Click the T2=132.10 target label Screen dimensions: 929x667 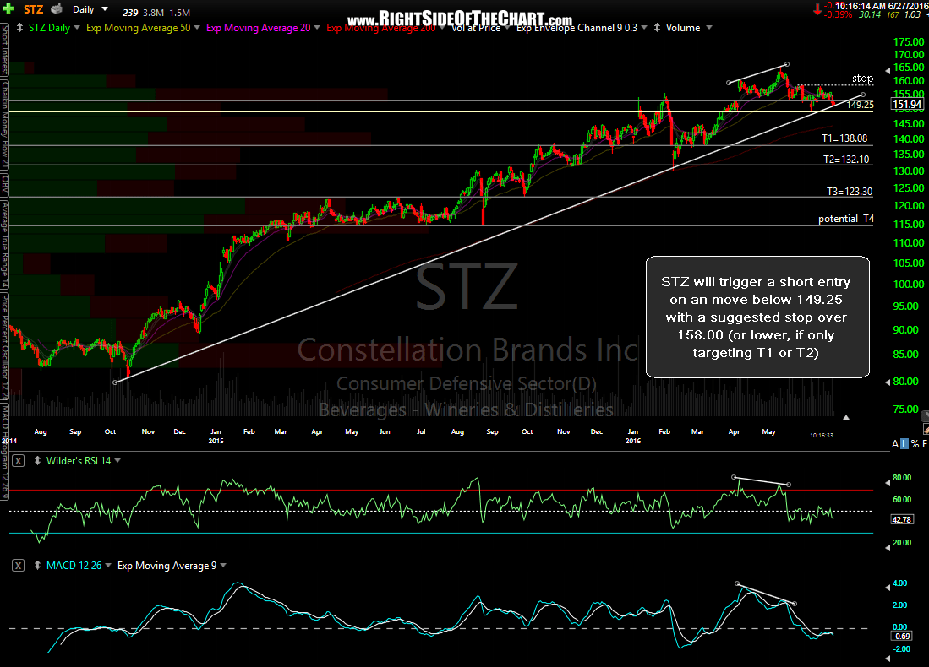[846, 160]
